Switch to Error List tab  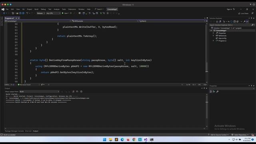tap(28, 131)
